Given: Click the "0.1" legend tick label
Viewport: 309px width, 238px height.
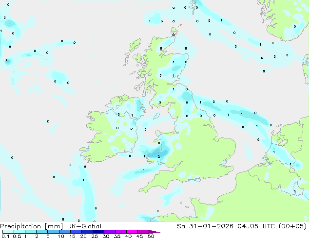Looking at the screenshot, I should [x=5, y=236].
